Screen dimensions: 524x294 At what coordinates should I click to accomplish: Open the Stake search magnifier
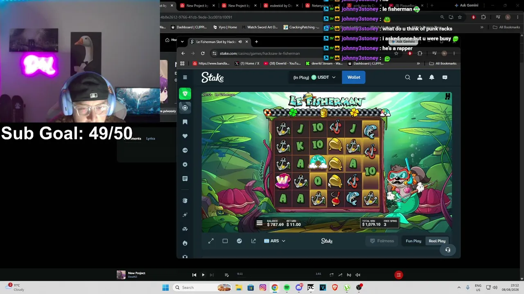click(x=407, y=77)
